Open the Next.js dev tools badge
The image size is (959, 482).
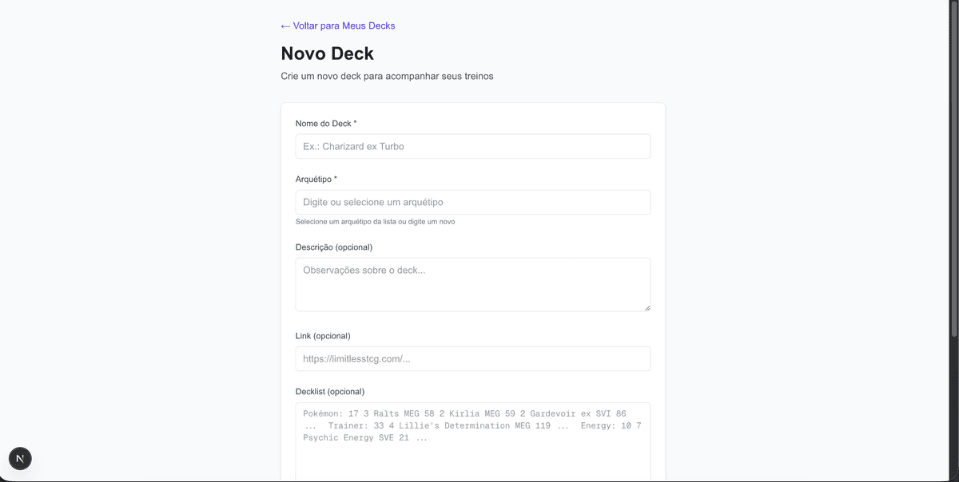pyautogui.click(x=20, y=458)
